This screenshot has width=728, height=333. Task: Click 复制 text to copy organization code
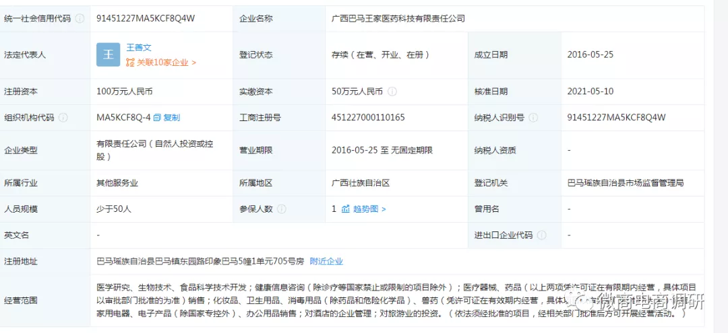click(x=172, y=118)
